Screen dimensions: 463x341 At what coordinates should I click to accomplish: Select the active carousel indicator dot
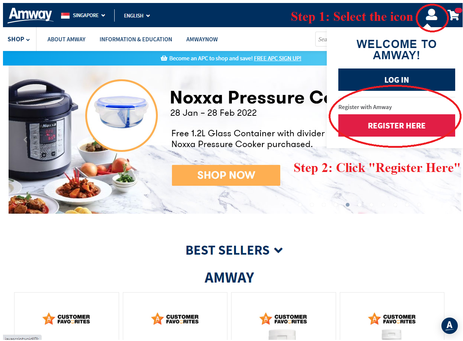click(x=348, y=205)
